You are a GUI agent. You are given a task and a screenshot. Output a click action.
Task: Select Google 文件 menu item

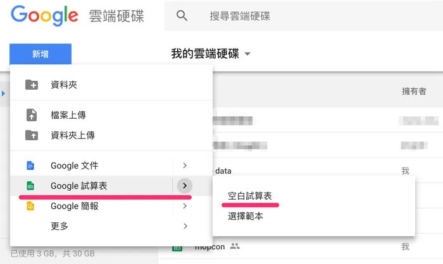91,165
